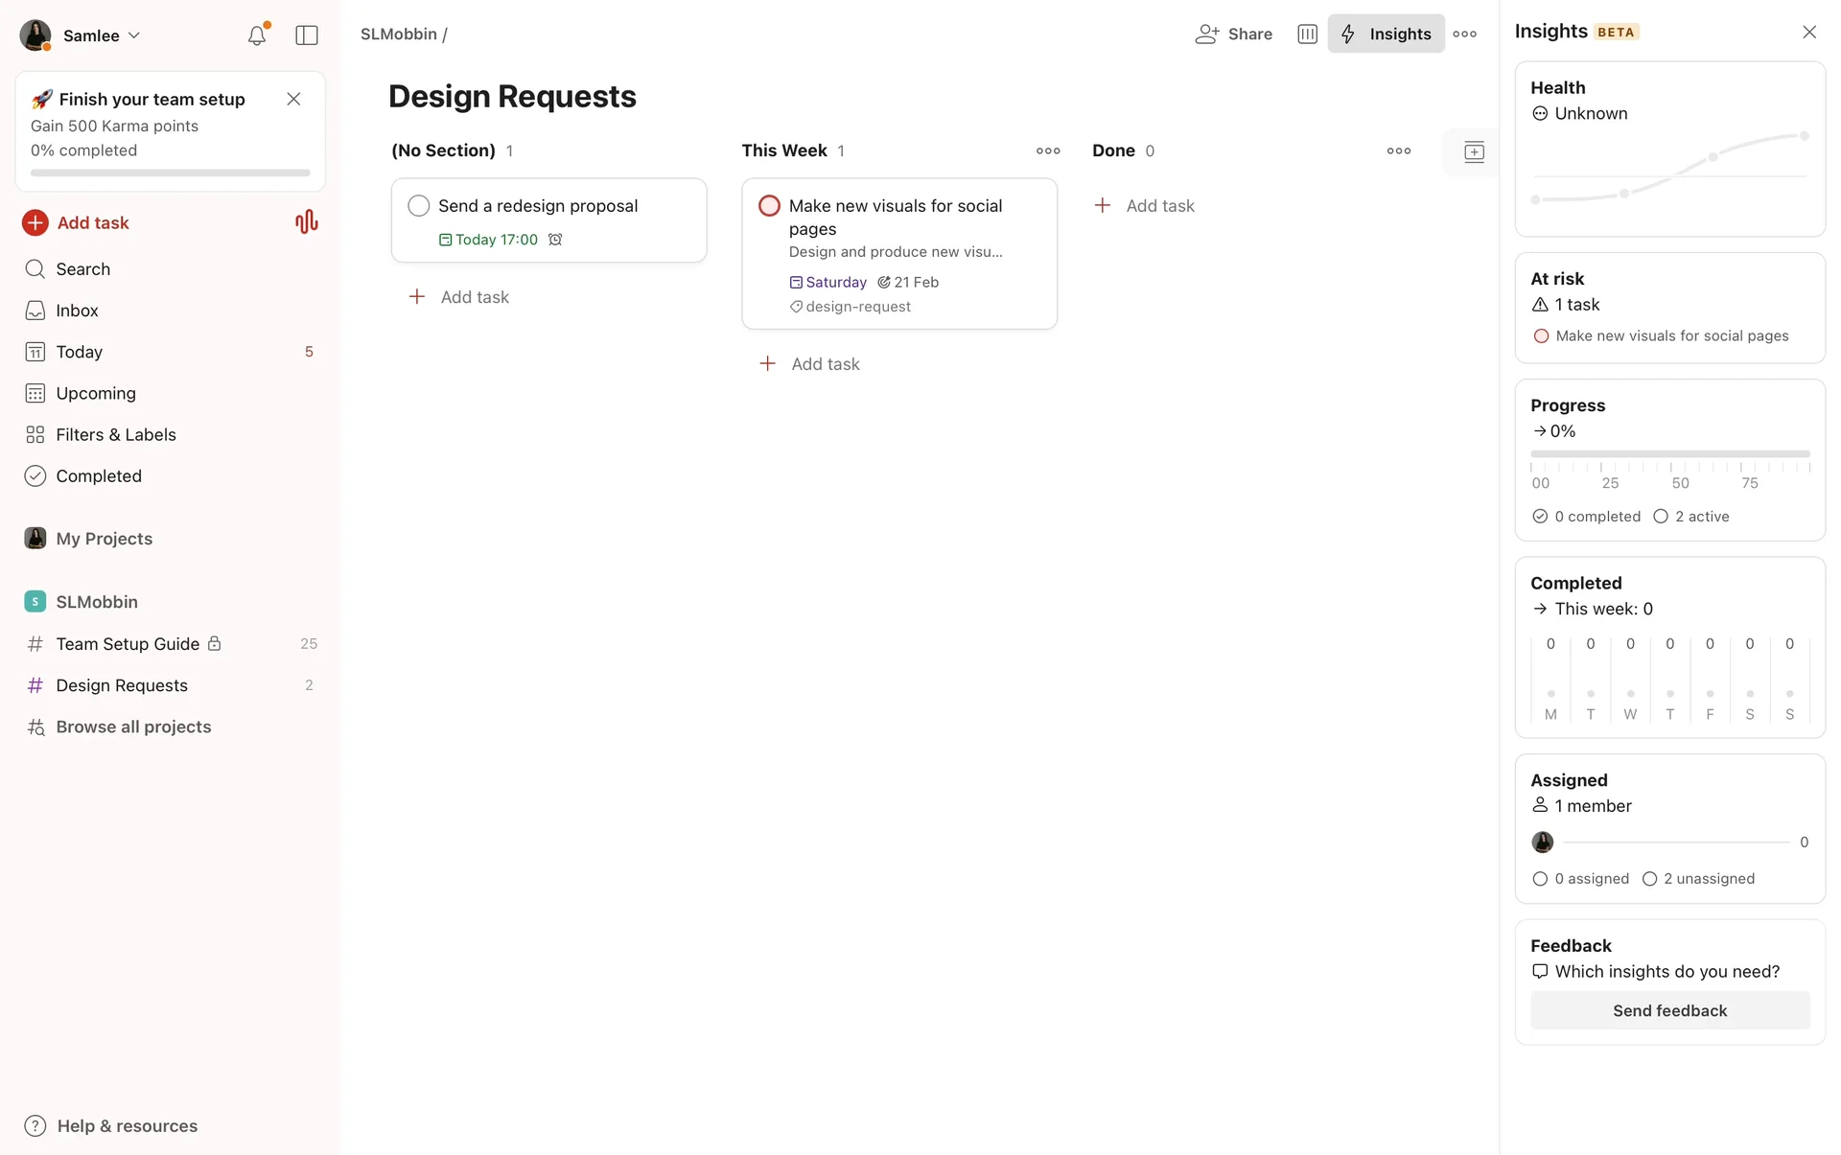Go to the Upcoming view
Image resolution: width=1841 pixels, height=1155 pixels.
coord(96,393)
